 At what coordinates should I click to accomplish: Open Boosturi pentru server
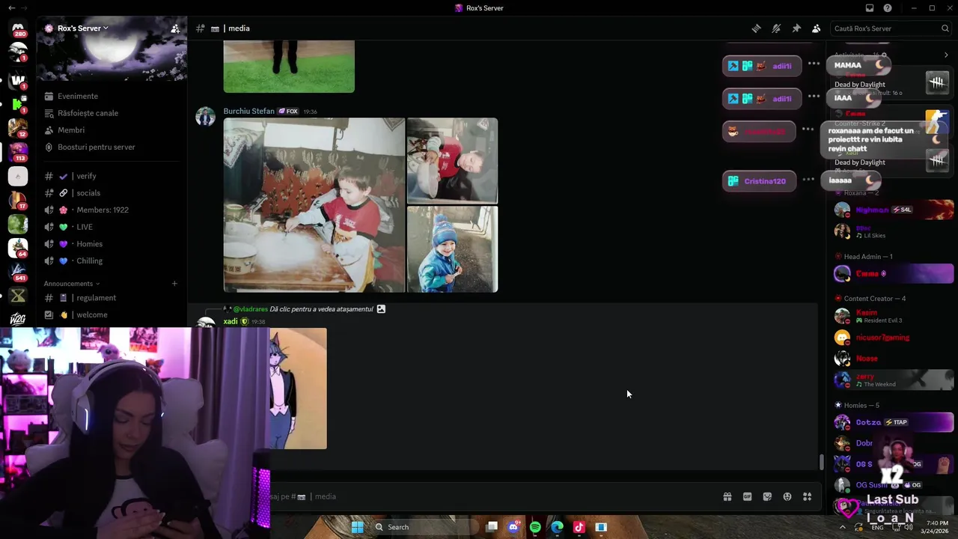click(x=97, y=147)
